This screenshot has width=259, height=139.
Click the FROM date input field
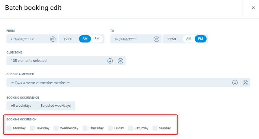point(28,39)
